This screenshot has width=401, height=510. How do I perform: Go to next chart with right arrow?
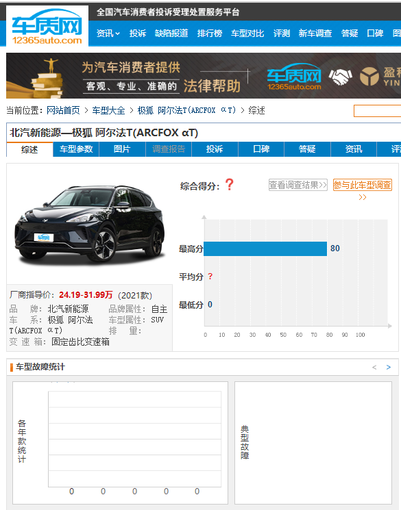pos(388,367)
